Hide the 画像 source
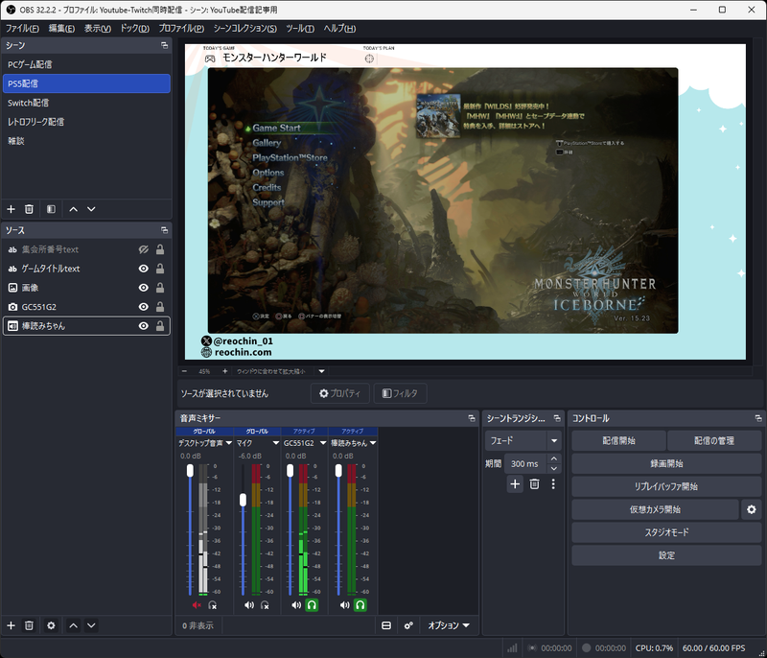767x658 pixels. [143, 288]
